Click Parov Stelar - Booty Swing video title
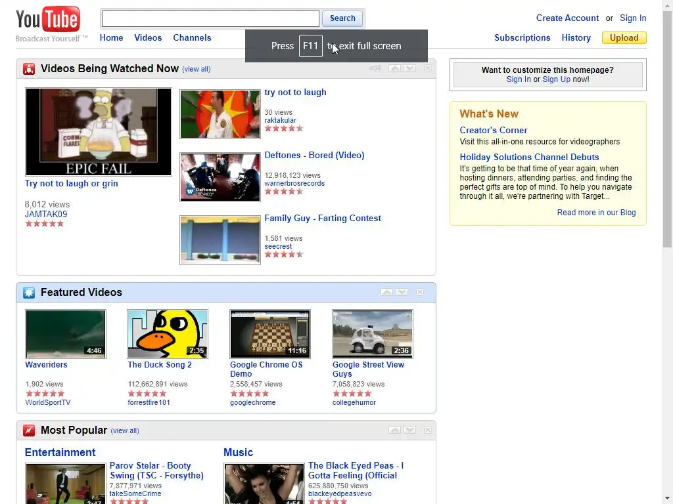Screen dimensions: 673x504 point(156,471)
